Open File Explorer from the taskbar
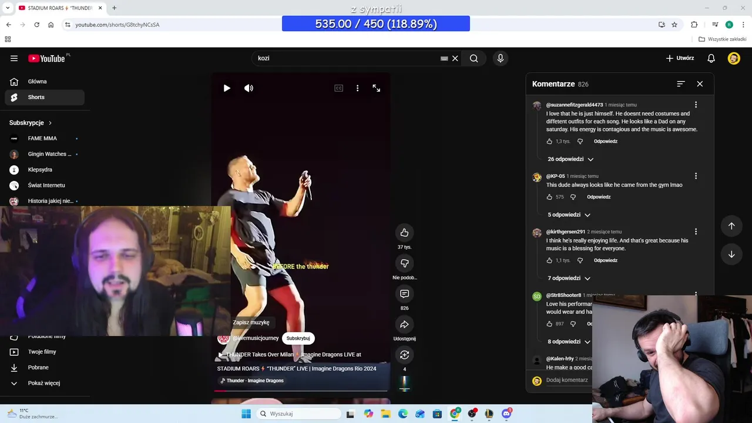 click(x=385, y=414)
